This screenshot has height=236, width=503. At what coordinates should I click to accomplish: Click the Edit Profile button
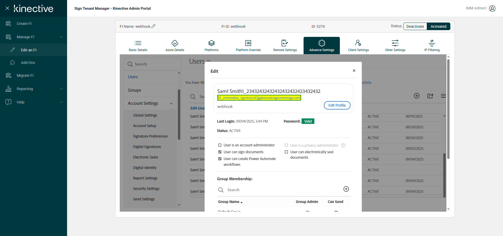click(337, 105)
